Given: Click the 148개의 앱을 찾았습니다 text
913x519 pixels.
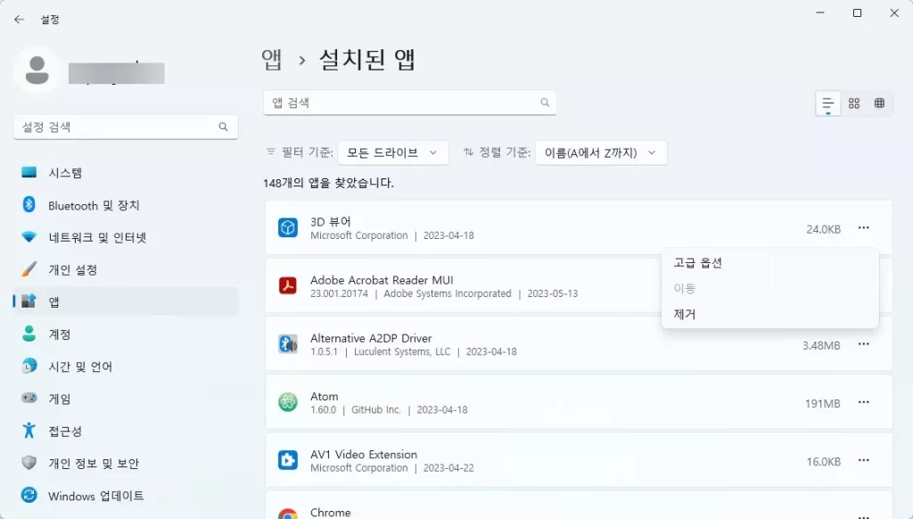Looking at the screenshot, I should tap(328, 183).
